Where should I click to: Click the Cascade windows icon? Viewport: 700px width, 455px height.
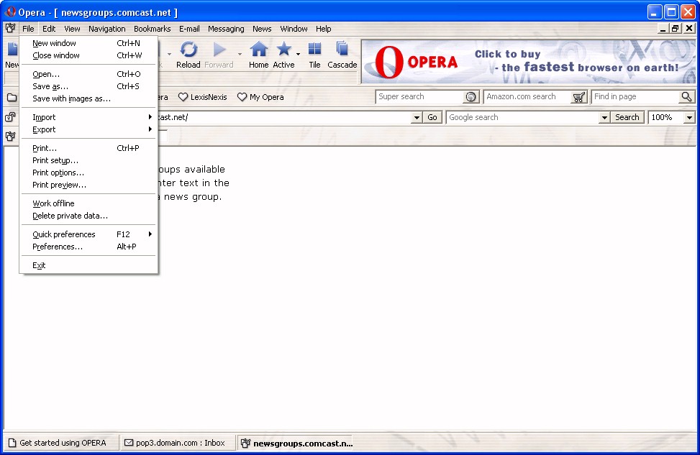[x=342, y=50]
